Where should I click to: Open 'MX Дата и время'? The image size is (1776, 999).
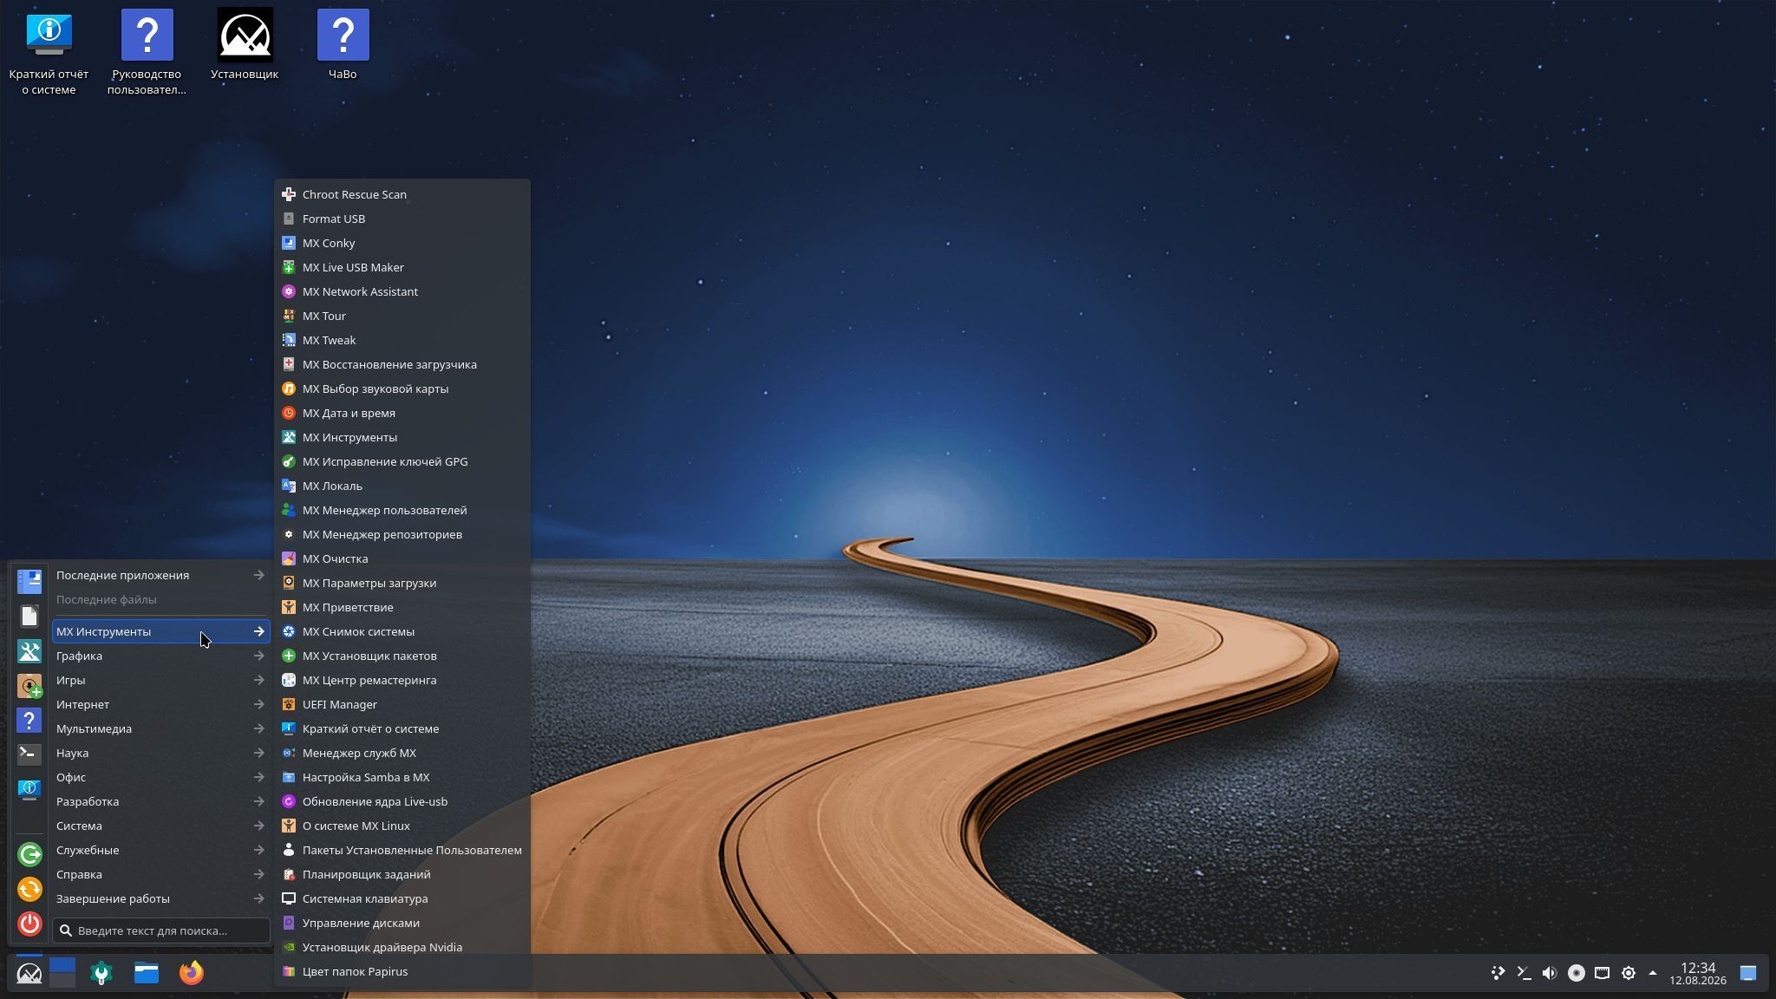point(402,413)
